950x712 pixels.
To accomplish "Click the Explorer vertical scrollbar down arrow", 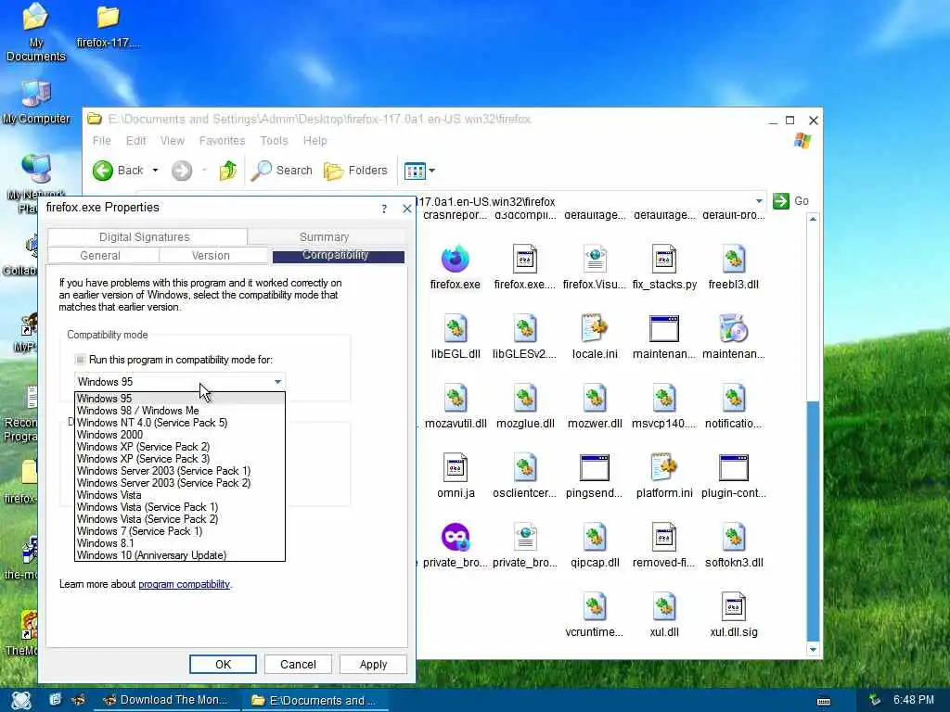I will [x=813, y=650].
